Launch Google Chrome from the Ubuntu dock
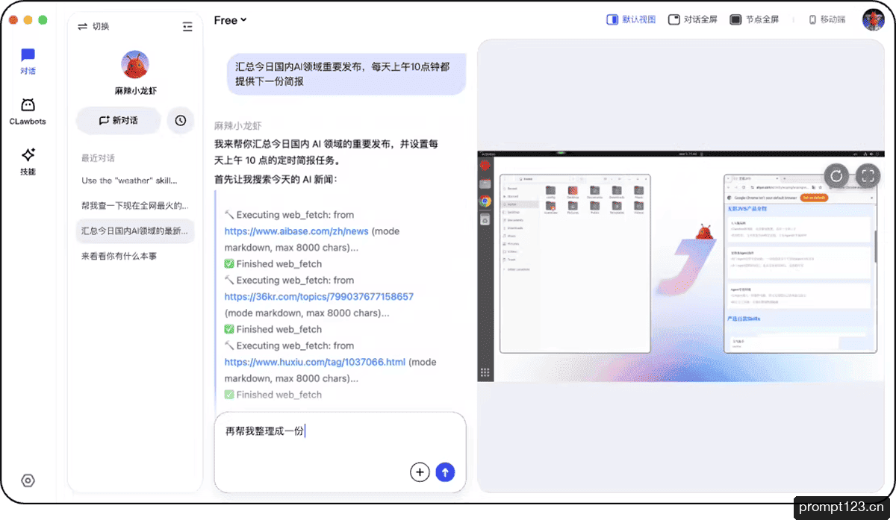896x526 pixels. 485,201
